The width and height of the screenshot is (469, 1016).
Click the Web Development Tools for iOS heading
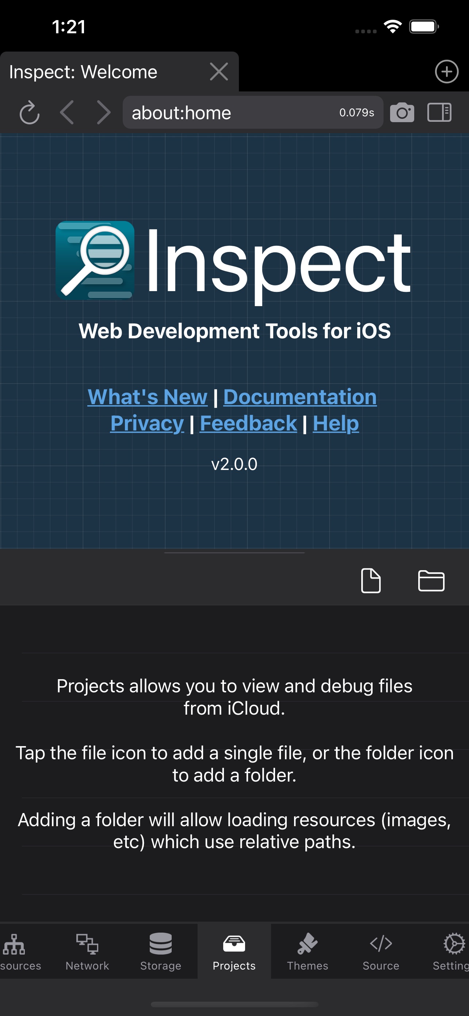pyautogui.click(x=235, y=331)
